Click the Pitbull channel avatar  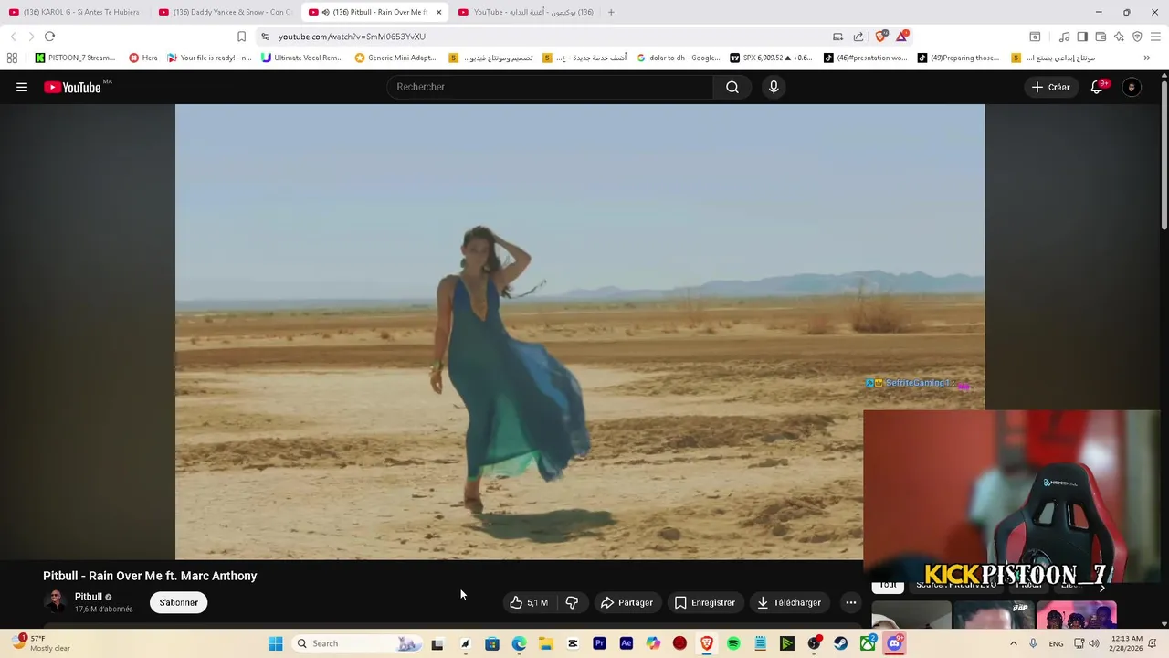click(x=56, y=602)
